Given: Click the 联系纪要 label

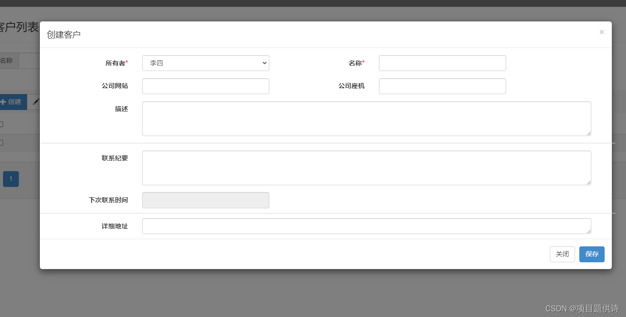Looking at the screenshot, I should 115,158.
